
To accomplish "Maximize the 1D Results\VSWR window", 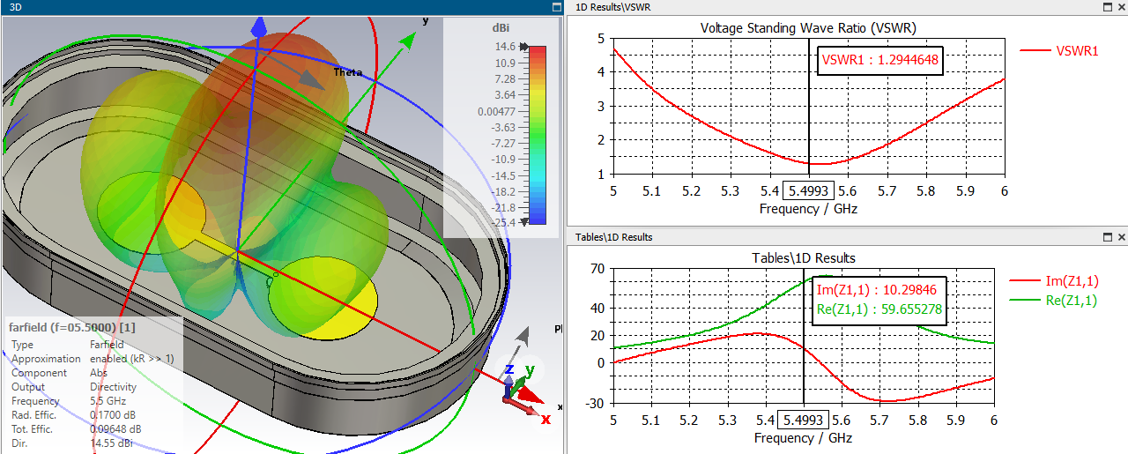I will pos(1107,7).
